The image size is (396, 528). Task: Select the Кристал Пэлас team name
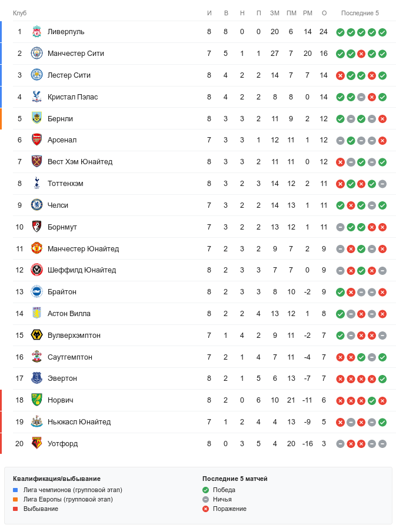coord(72,97)
